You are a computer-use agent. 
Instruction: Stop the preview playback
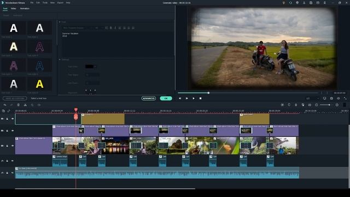[x=201, y=99]
